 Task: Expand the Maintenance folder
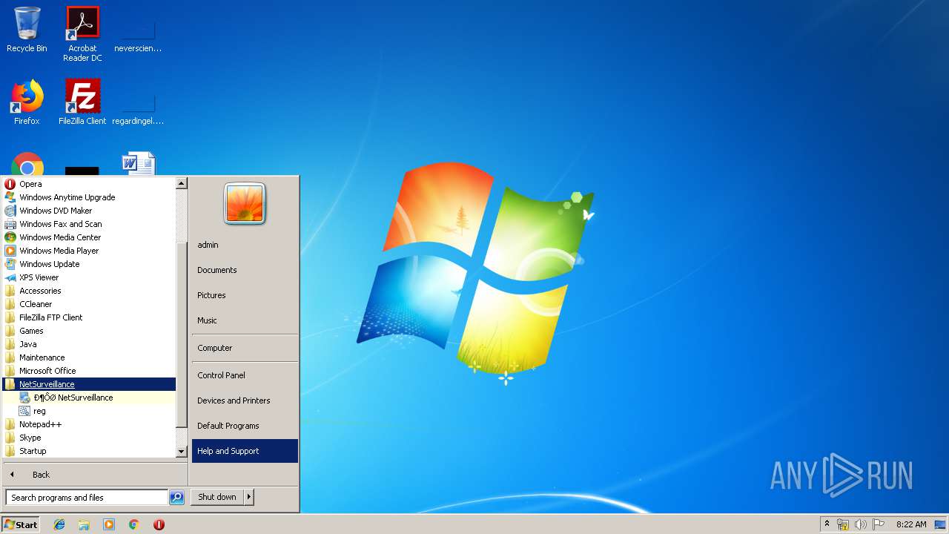[x=89, y=357]
